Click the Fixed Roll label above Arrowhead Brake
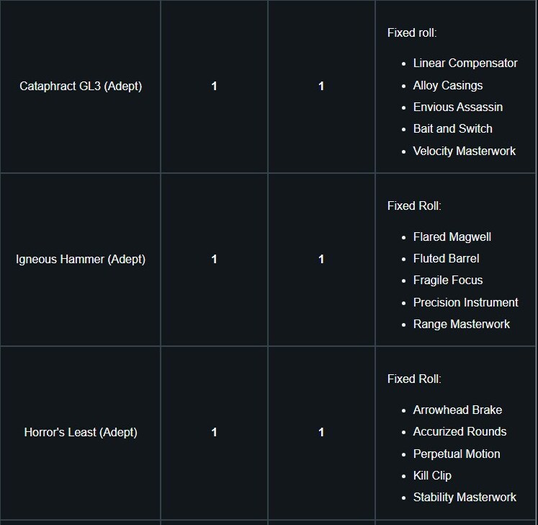 tap(414, 379)
